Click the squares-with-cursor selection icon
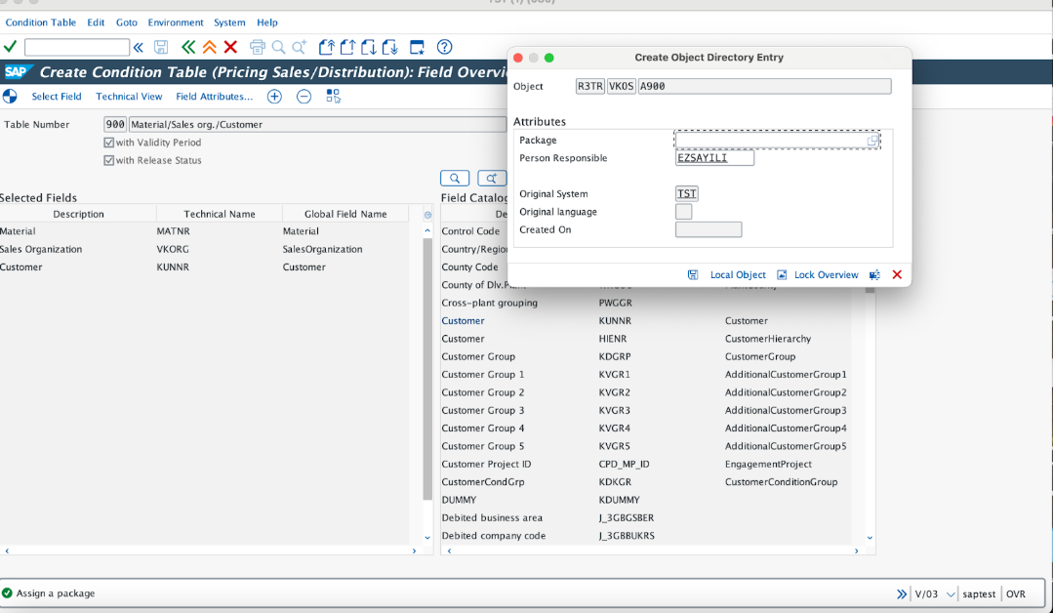The width and height of the screenshot is (1054, 613). click(334, 96)
